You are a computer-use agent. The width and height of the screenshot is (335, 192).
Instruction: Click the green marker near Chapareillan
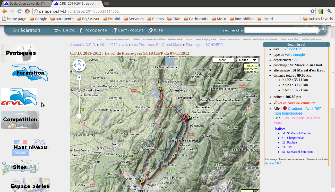coord(188,118)
